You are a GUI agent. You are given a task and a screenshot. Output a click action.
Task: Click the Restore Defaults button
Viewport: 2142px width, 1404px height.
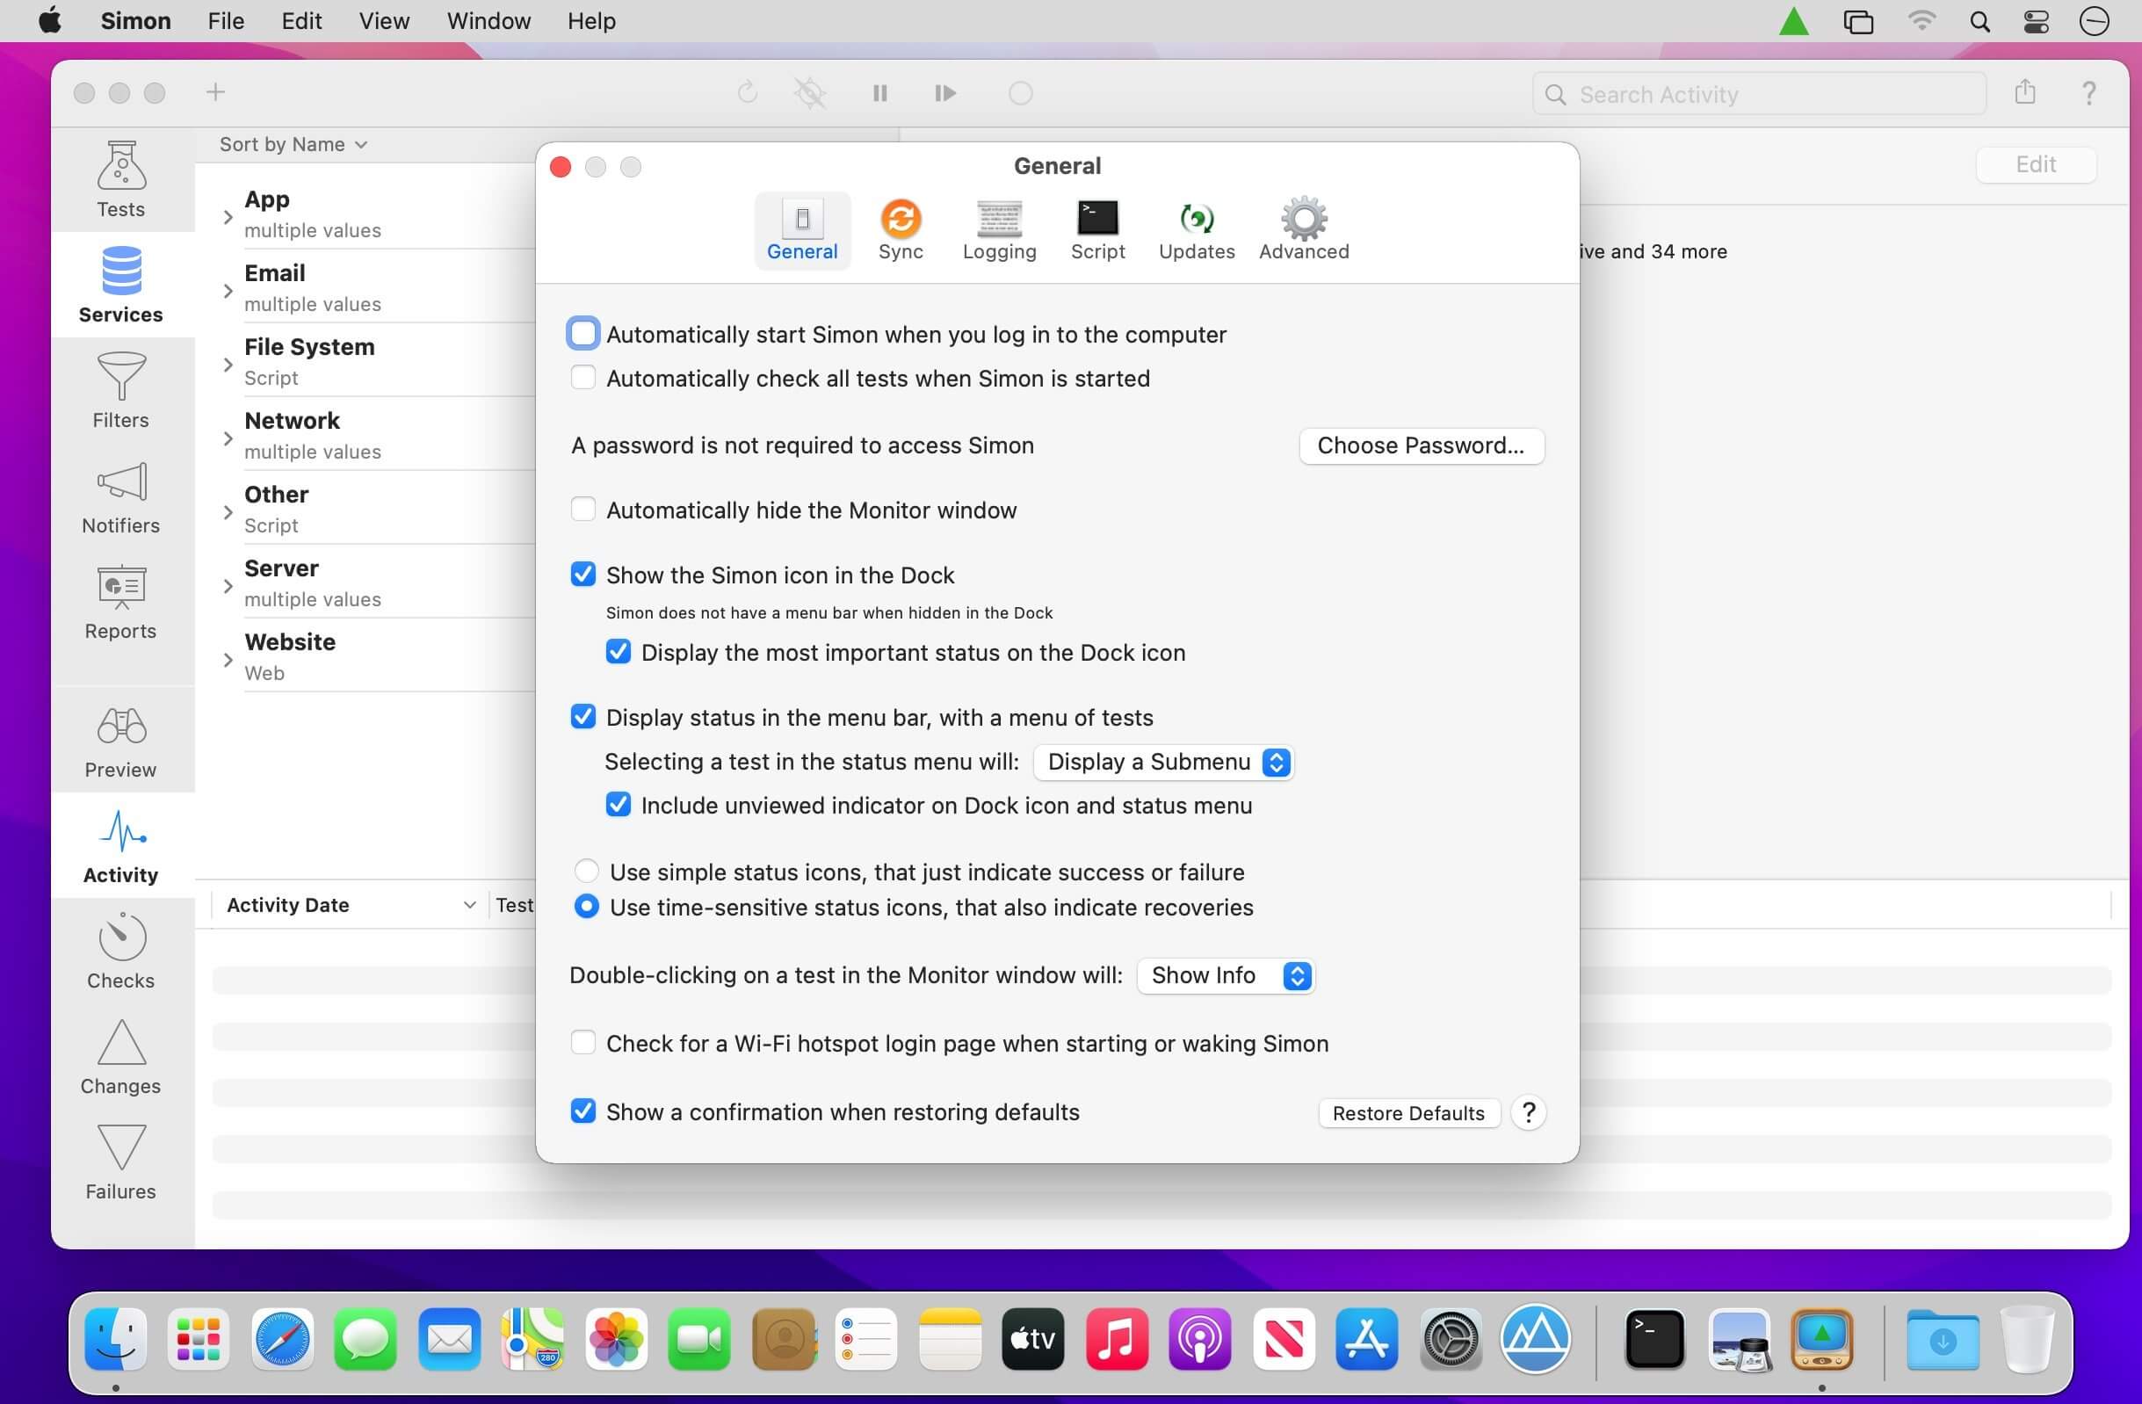(1408, 1113)
